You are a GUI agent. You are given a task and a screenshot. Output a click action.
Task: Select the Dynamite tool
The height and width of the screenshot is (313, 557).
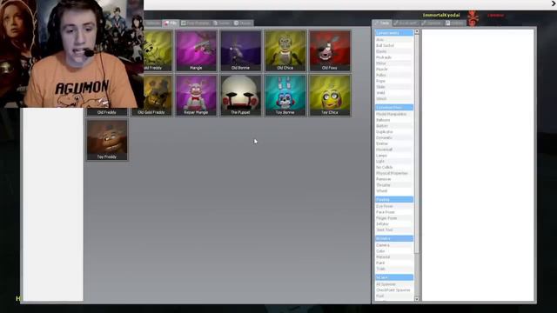coord(394,137)
